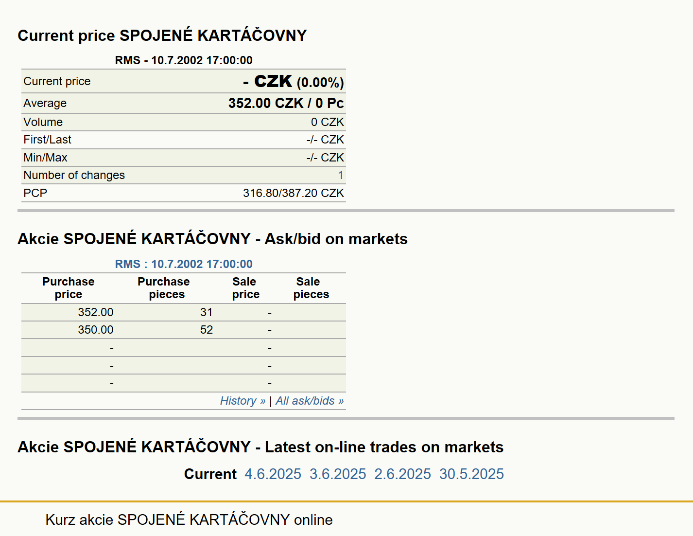Viewport: 693px width, 536px height.
Task: Click the Purchase pieces column header
Action: pos(164,288)
